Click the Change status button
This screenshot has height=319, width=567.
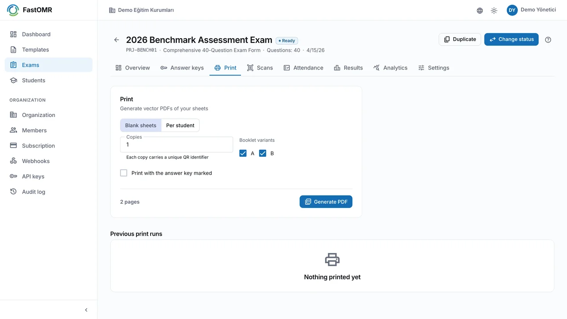511,39
